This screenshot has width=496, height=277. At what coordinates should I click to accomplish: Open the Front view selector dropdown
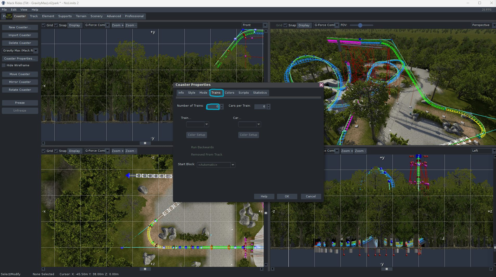click(x=254, y=25)
